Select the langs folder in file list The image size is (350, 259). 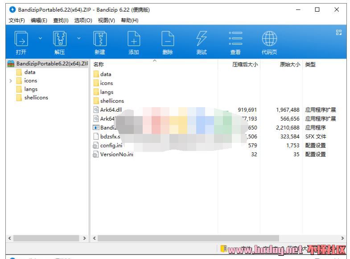[107, 92]
